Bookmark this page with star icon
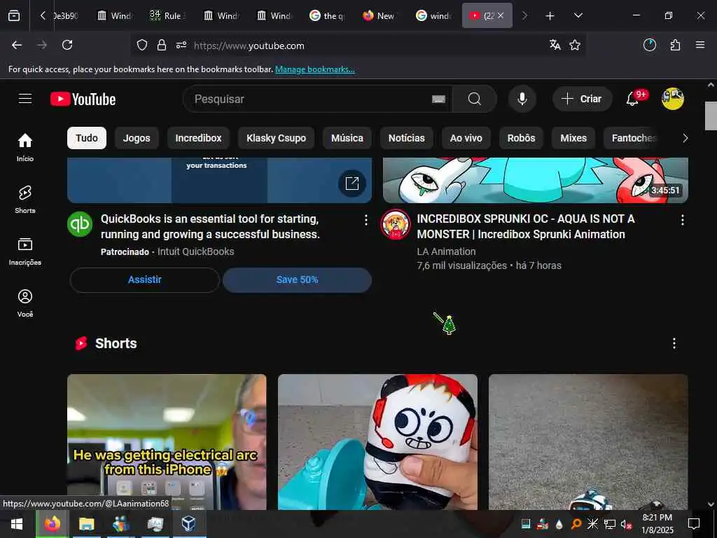Screen dimensions: 717x538 coord(575,45)
